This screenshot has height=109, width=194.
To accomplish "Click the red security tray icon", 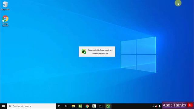I will [x=156, y=106].
